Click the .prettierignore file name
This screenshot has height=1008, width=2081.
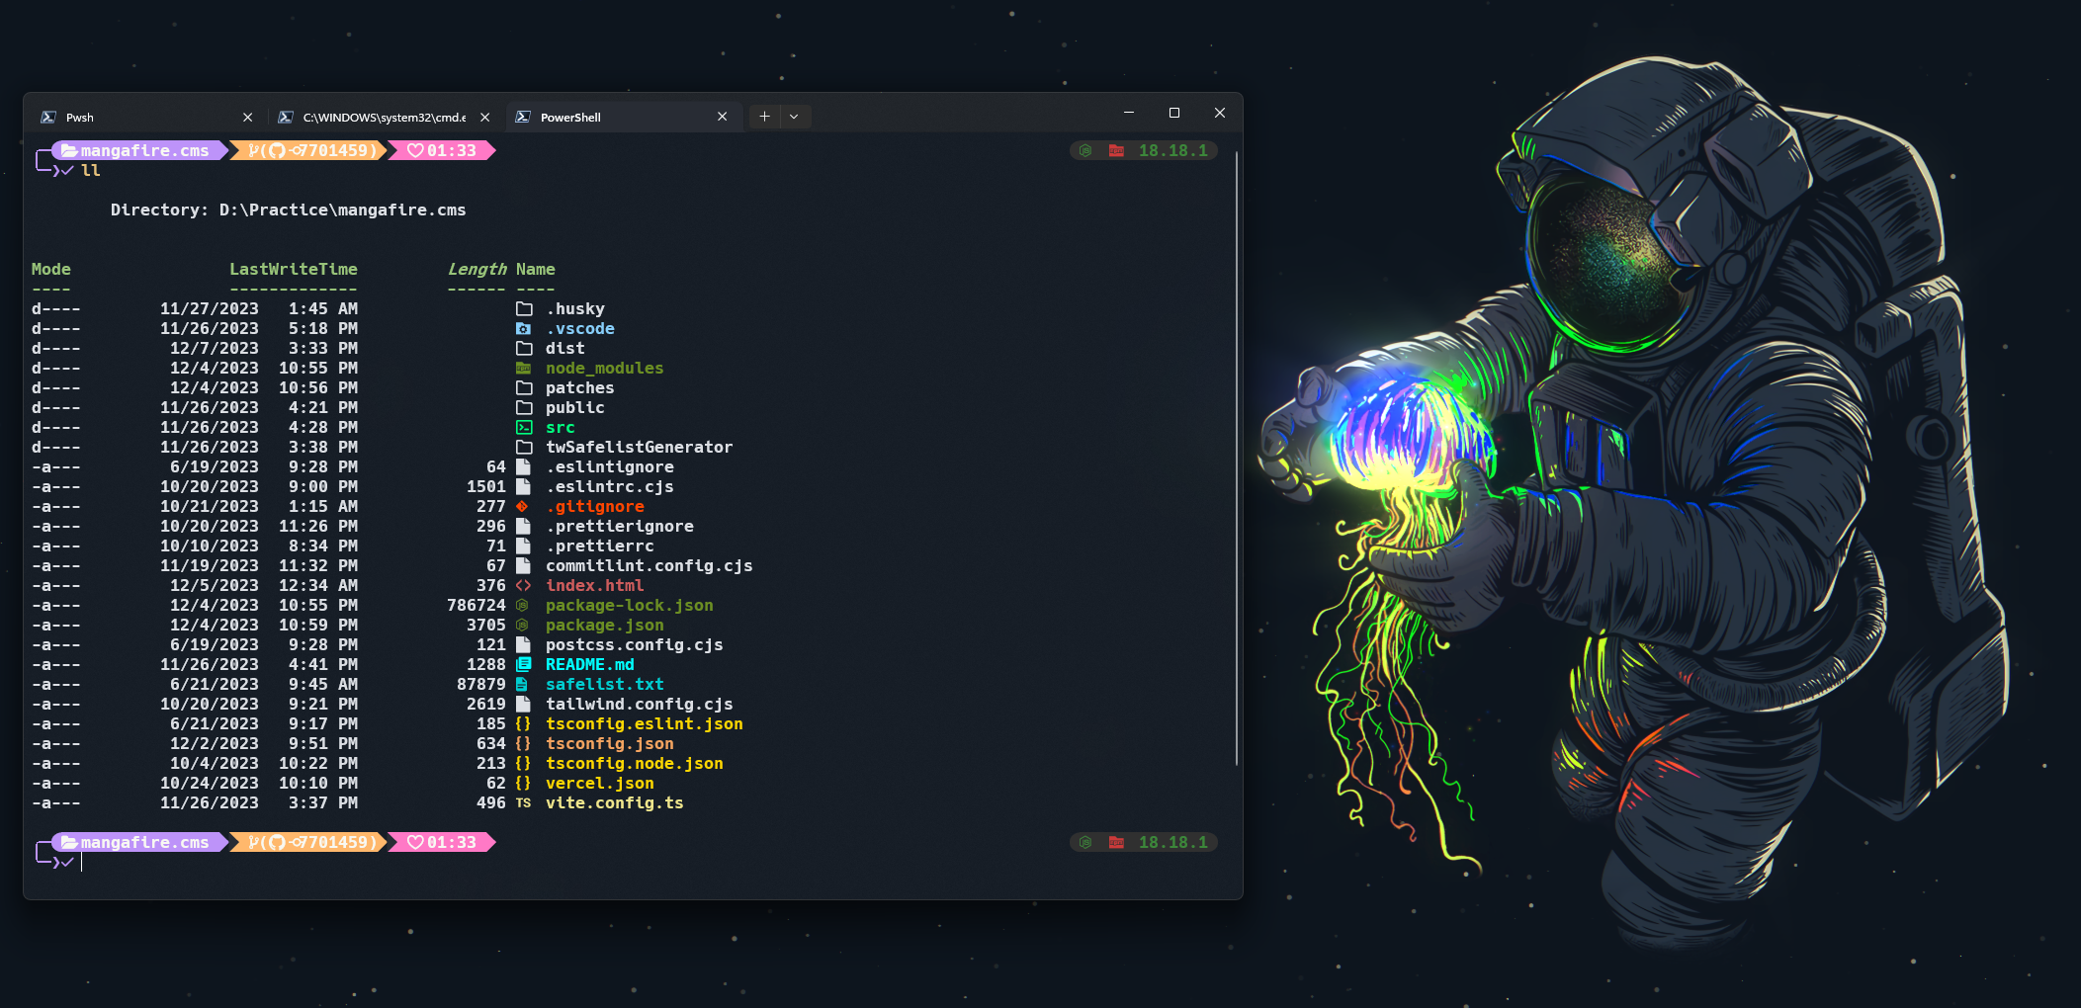pyautogui.click(x=619, y=527)
